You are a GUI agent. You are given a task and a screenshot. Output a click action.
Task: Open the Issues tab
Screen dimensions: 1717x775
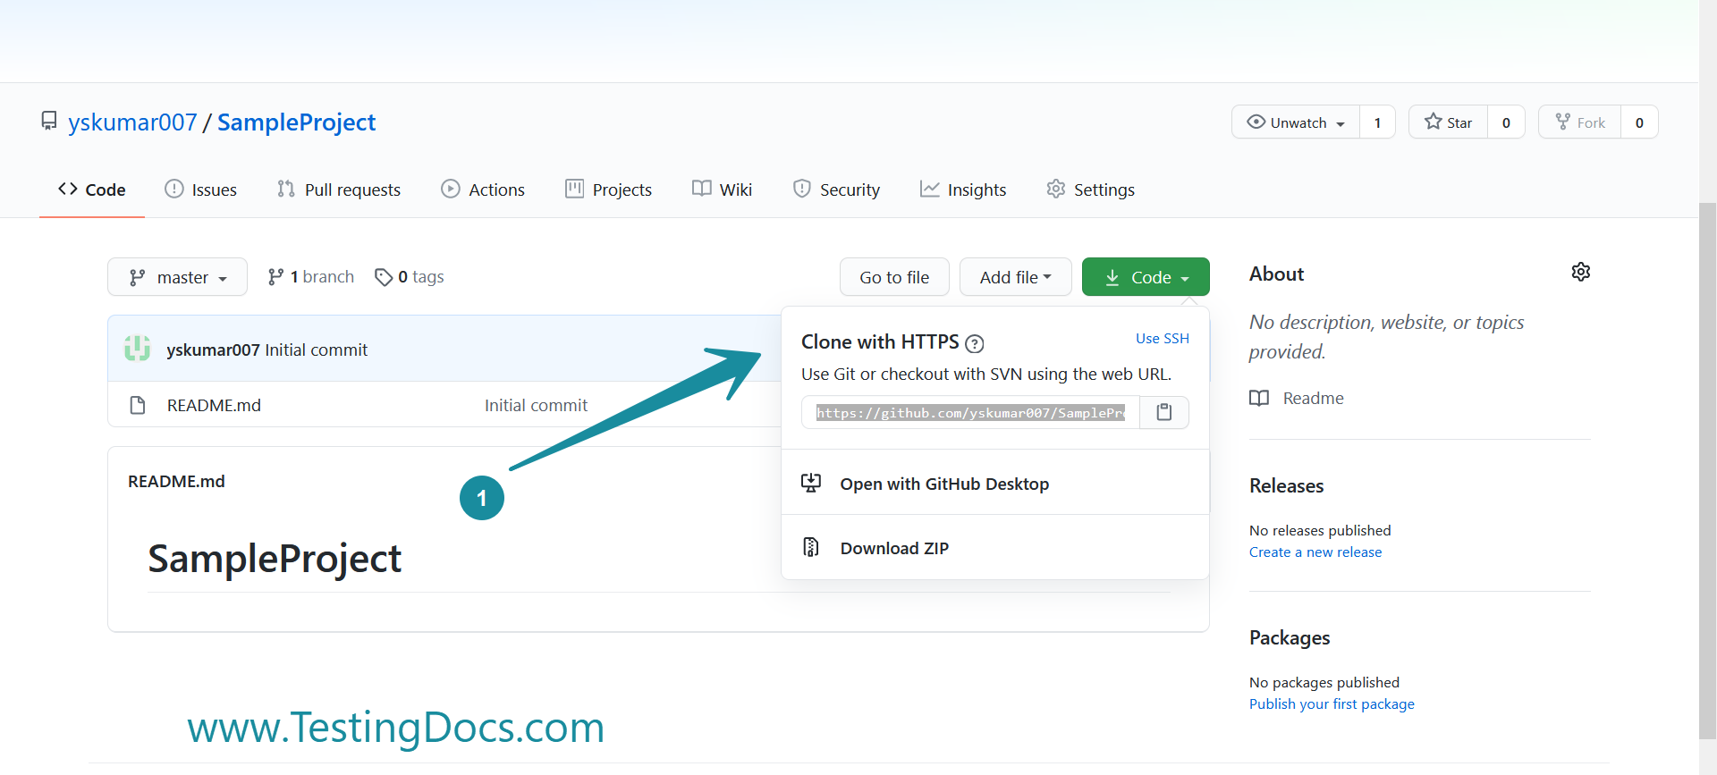click(x=200, y=190)
